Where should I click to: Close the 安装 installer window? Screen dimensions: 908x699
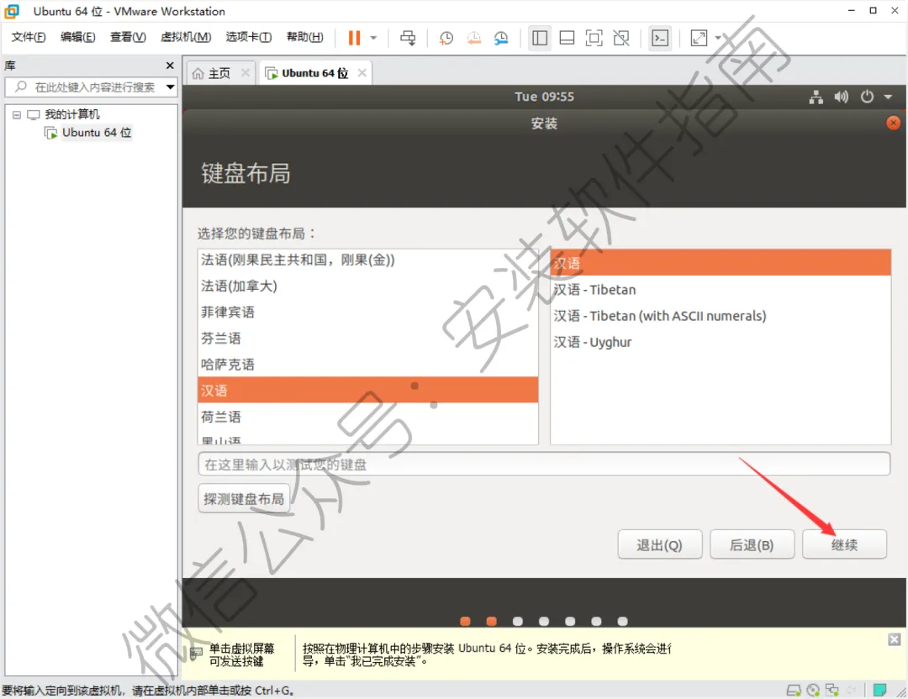click(893, 123)
